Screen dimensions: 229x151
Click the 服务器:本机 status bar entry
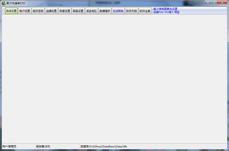(x=43, y=146)
